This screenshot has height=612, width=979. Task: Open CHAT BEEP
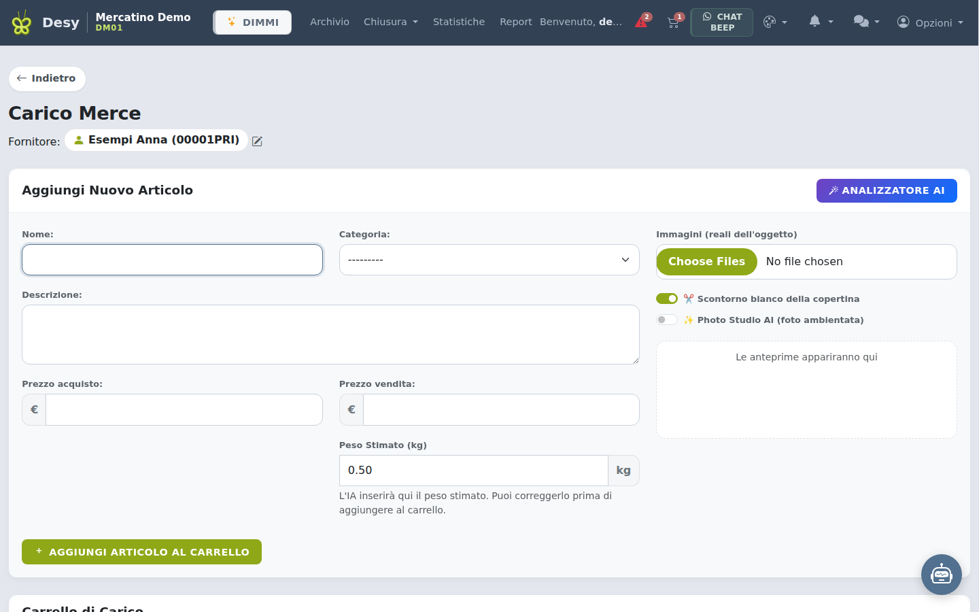(722, 22)
